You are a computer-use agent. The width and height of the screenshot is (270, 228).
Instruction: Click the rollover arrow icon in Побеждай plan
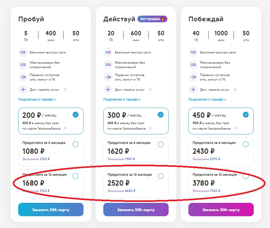pyautogui.click(x=193, y=77)
